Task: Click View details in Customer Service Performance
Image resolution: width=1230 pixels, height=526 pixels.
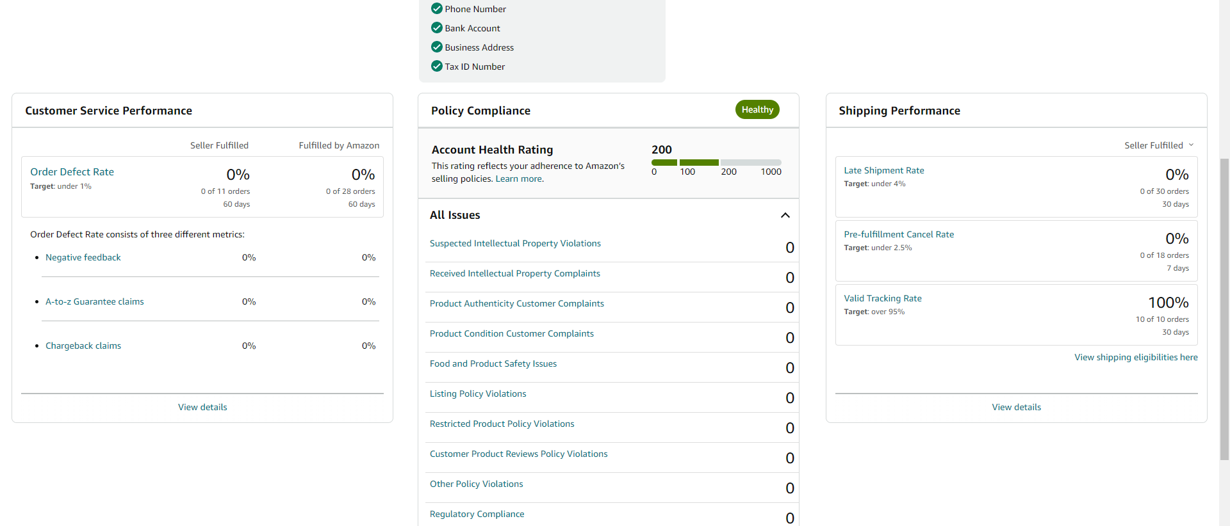Action: click(x=202, y=407)
